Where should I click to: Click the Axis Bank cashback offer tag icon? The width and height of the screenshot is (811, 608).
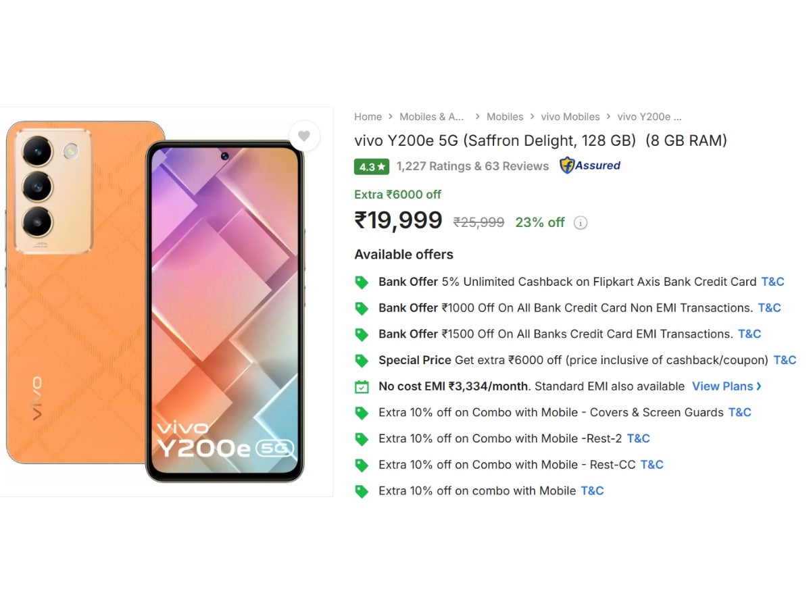tap(362, 282)
